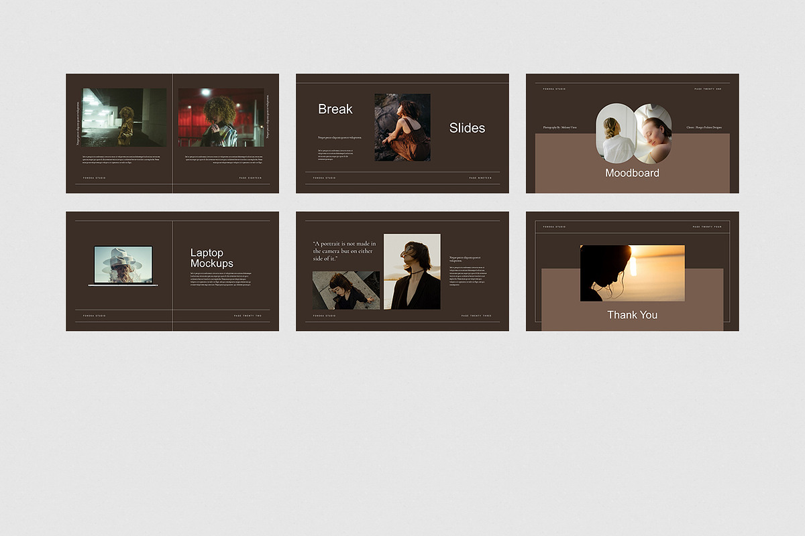This screenshot has width=805, height=536.
Task: Click "PAGE EIGHTEEN" footer label
Action: 250,178
